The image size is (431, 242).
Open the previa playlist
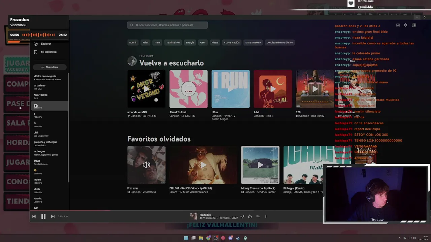point(49,162)
